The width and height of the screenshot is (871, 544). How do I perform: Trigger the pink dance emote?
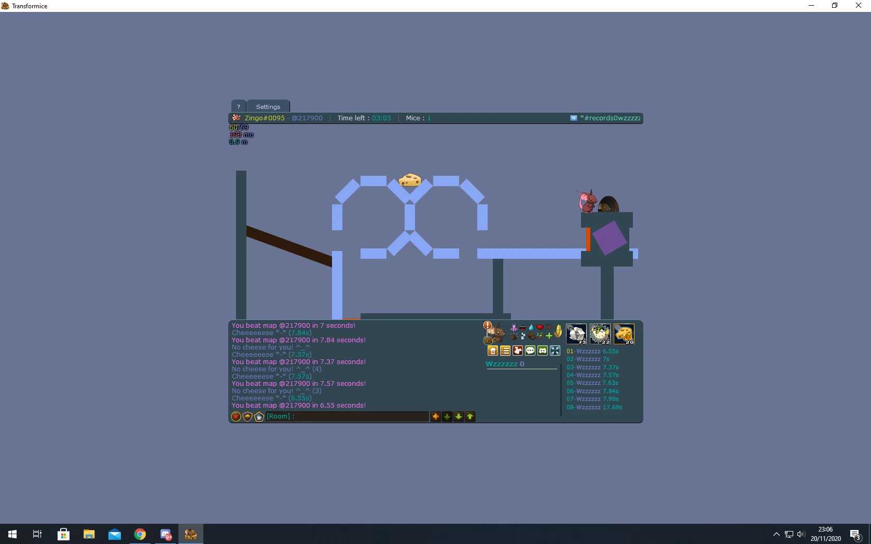[514, 327]
